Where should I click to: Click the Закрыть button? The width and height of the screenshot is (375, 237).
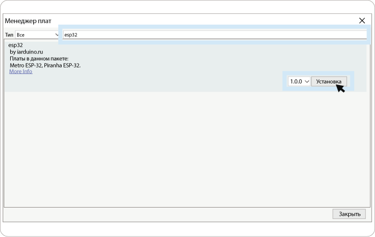pyautogui.click(x=349, y=214)
